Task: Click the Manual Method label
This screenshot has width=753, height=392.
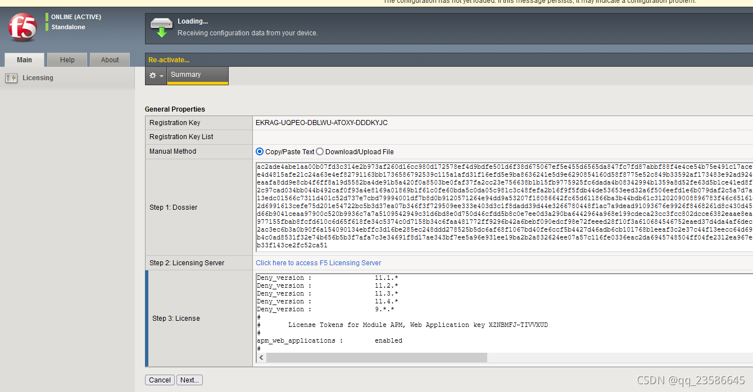Action: point(173,151)
